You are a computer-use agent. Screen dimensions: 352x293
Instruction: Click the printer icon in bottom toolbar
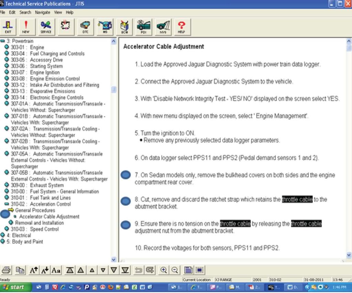6,270
